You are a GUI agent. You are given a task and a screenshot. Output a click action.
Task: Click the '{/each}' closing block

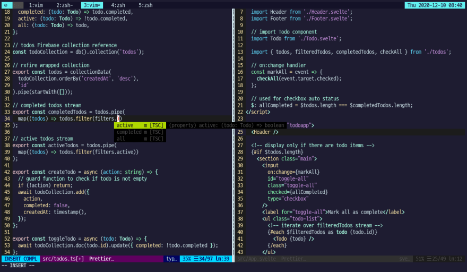tap(277, 245)
